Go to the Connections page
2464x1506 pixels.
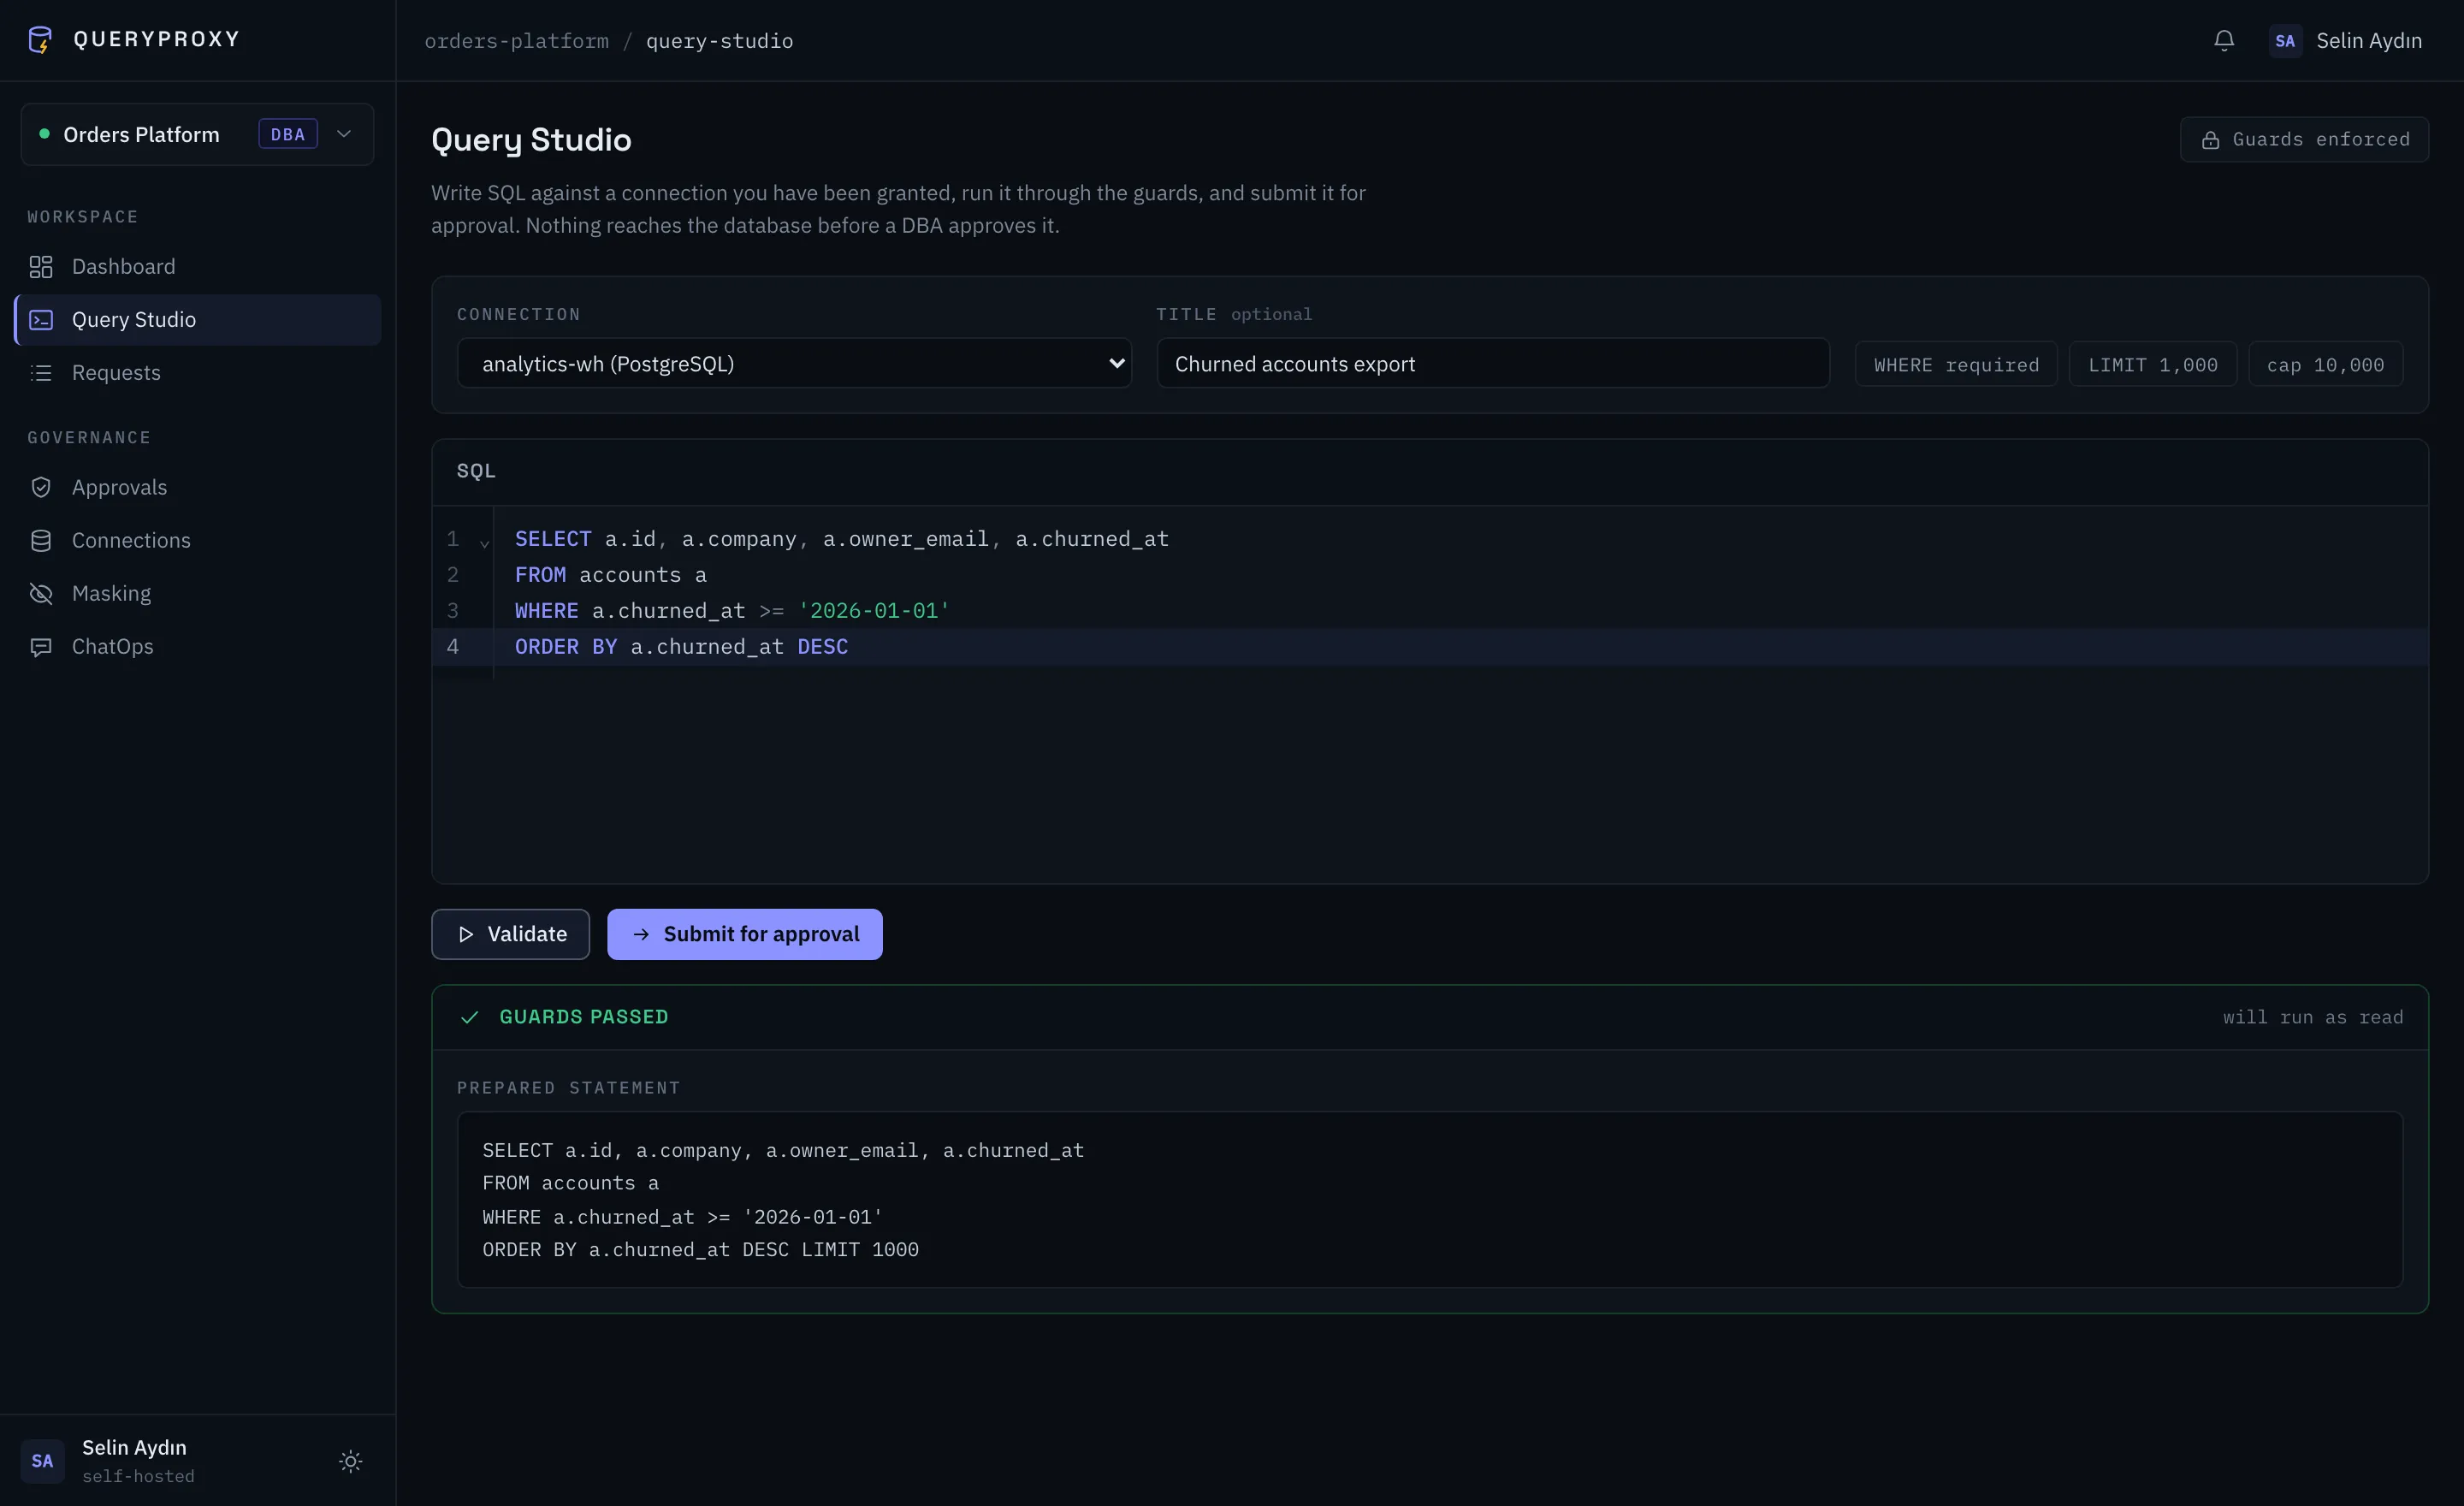[x=197, y=540]
